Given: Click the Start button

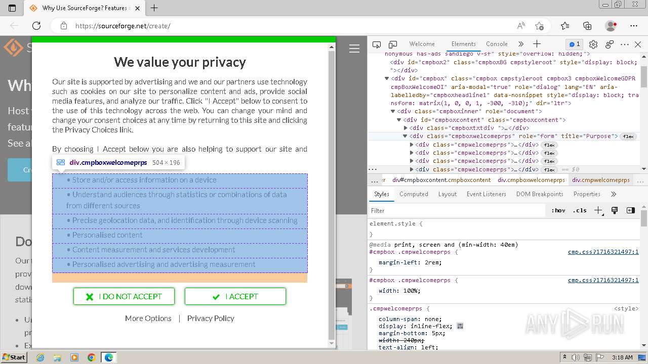Looking at the screenshot, I should click(14, 357).
